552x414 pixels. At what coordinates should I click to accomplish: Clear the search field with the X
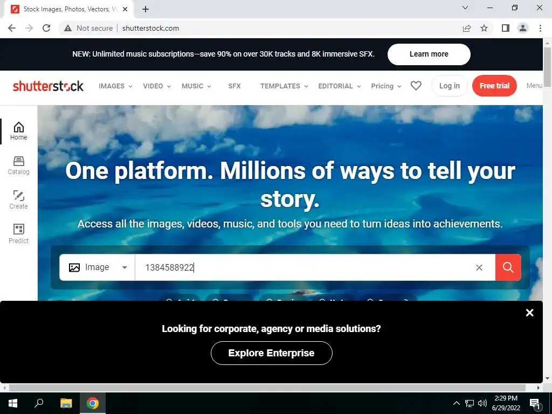tap(479, 267)
